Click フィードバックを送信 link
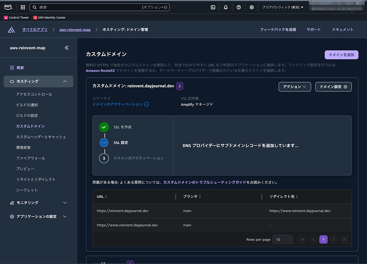The image size is (367, 264). tap(278, 30)
